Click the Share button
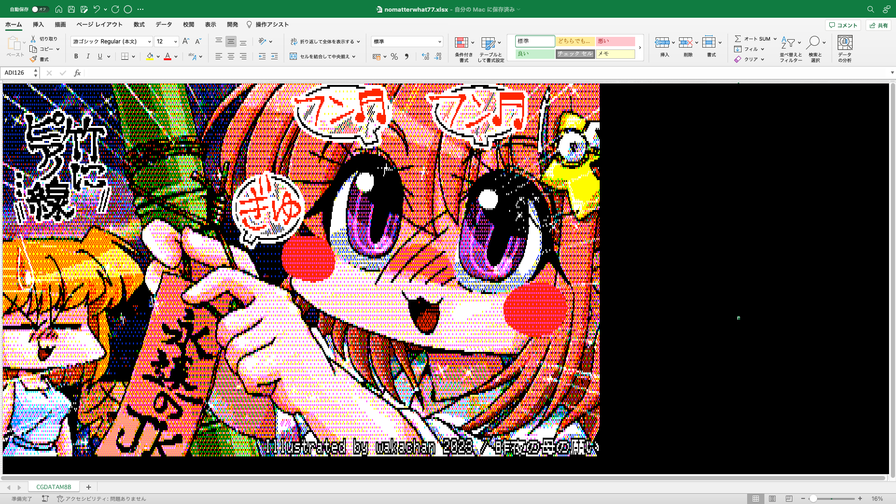The width and height of the screenshot is (896, 504). [x=878, y=25]
